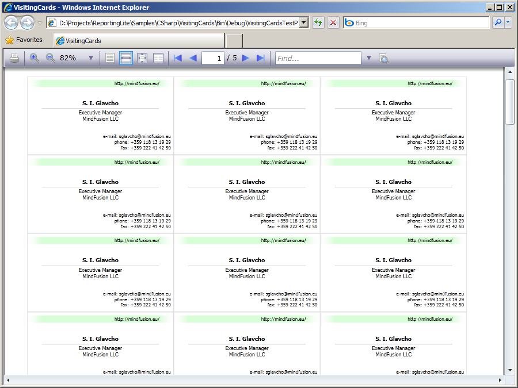
Task: Open the Favorites panel
Action: click(x=24, y=40)
